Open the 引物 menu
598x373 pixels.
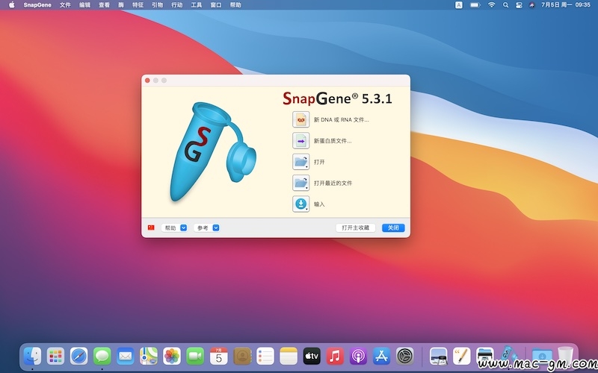point(157,5)
